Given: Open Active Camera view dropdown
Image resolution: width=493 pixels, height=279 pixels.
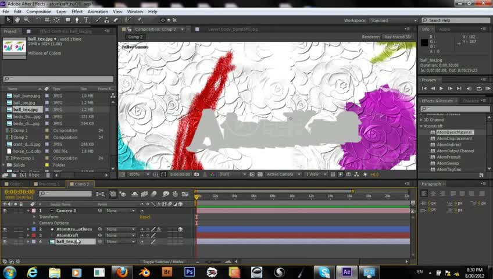Looking at the screenshot, I should [x=283, y=174].
